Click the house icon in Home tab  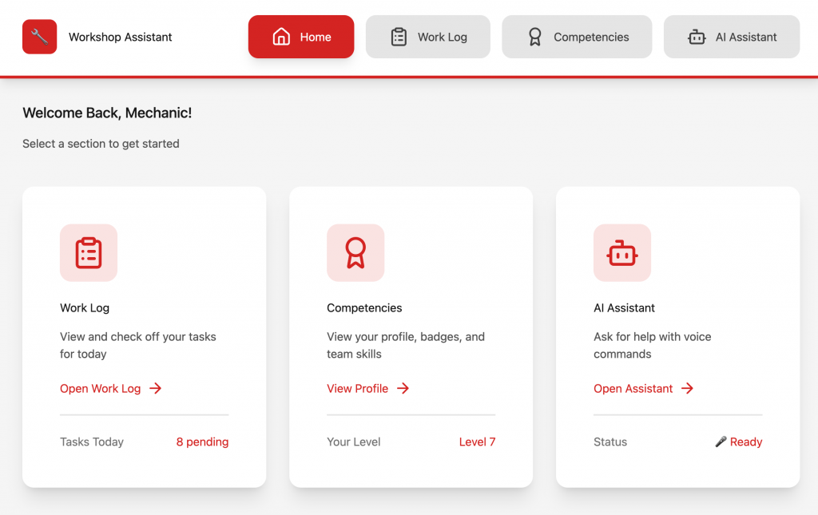coord(281,37)
